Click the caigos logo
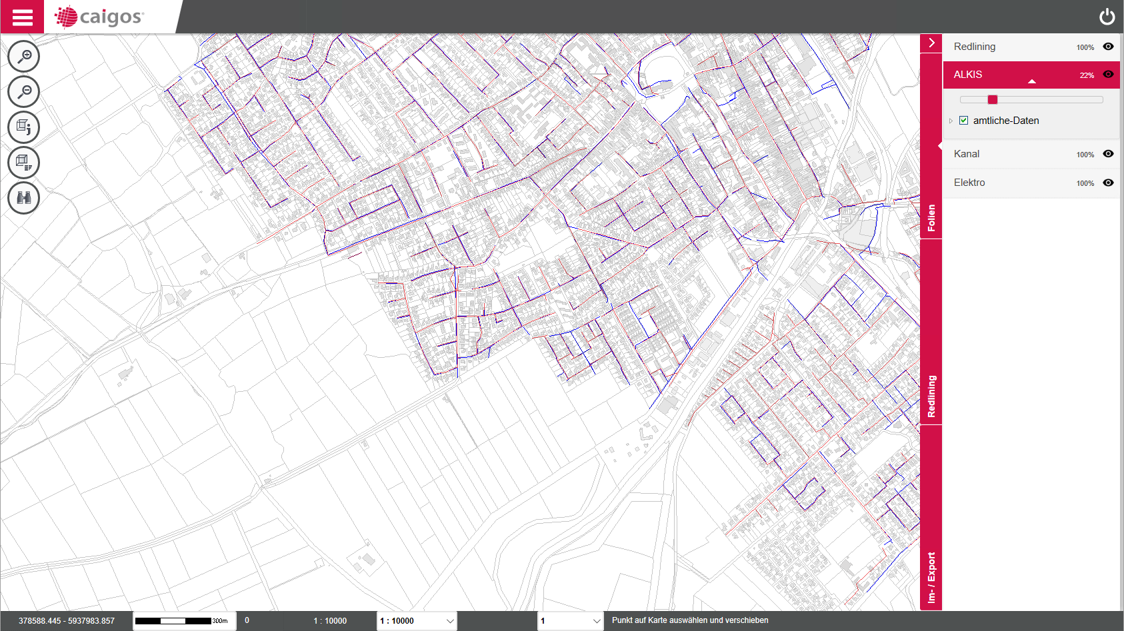Image resolution: width=1124 pixels, height=631 pixels. (x=99, y=17)
